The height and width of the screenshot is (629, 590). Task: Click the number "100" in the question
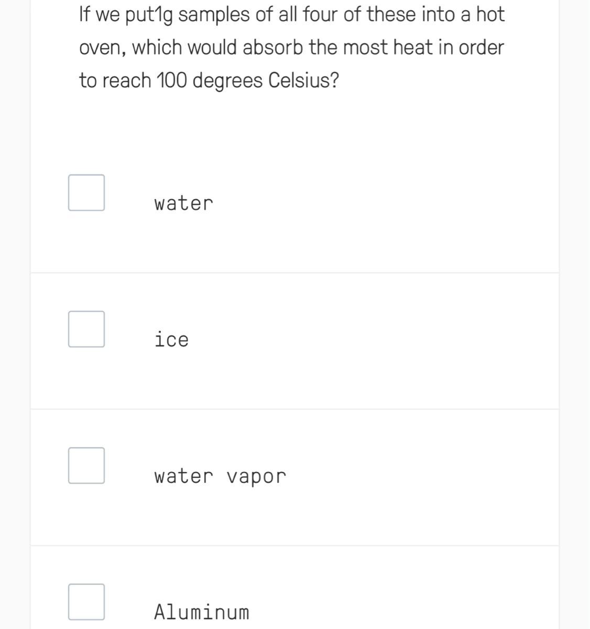[172, 80]
